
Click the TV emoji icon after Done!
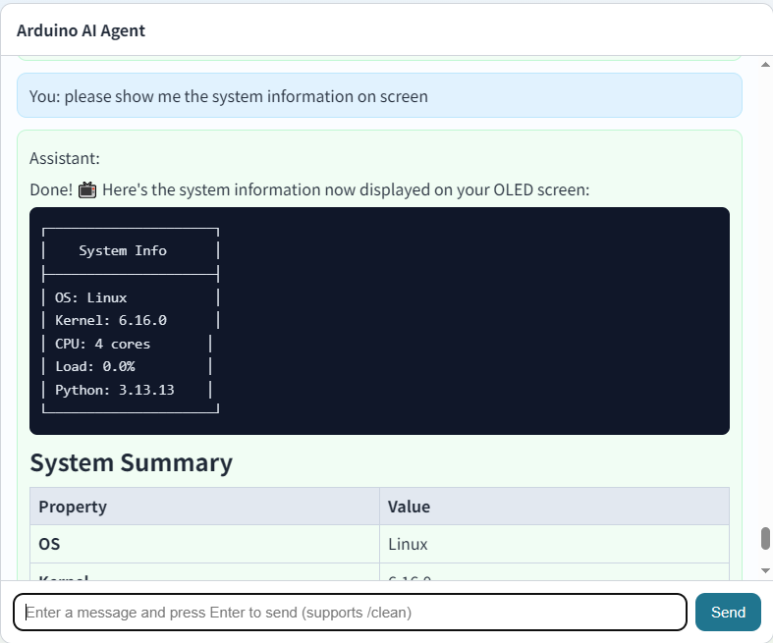point(87,189)
